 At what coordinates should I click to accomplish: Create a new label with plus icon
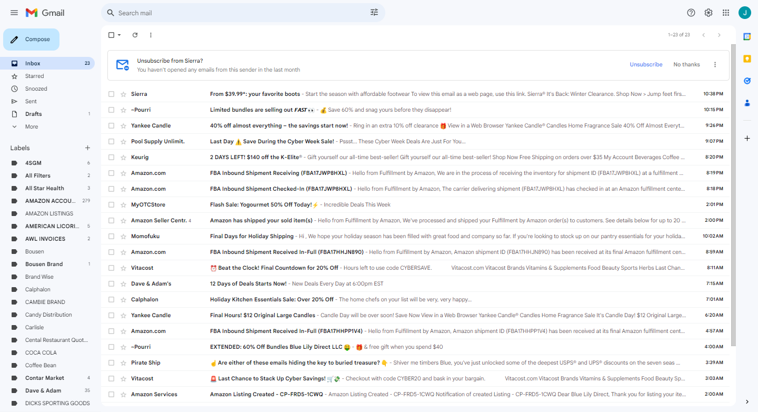[x=87, y=148]
